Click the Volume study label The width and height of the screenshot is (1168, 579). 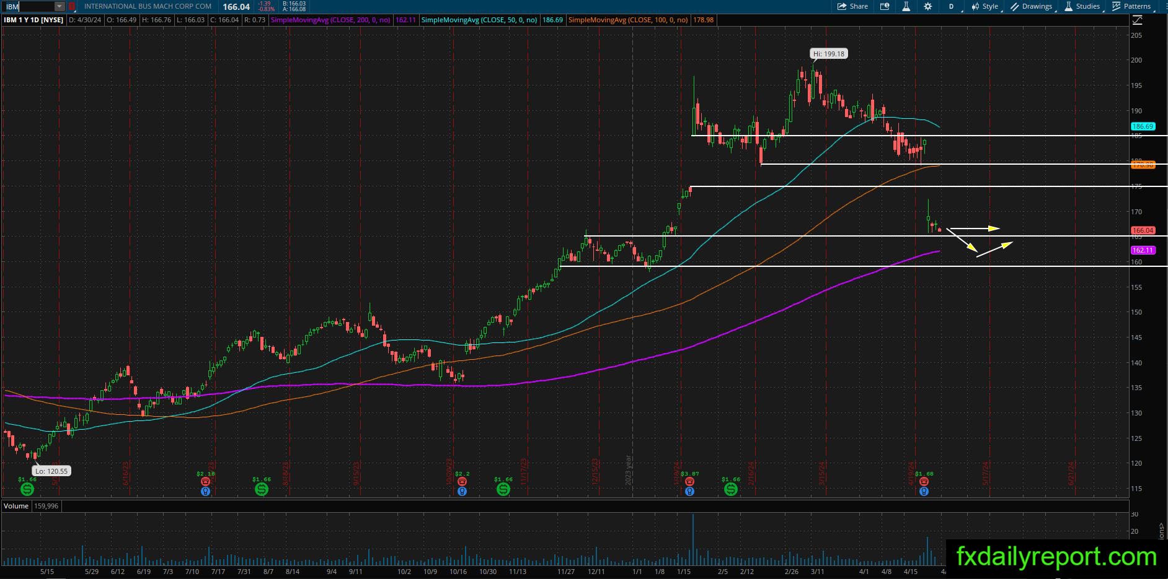tap(16, 506)
